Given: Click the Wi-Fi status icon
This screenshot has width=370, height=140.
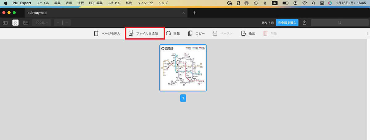Looking at the screenshot, I should point(305,3).
